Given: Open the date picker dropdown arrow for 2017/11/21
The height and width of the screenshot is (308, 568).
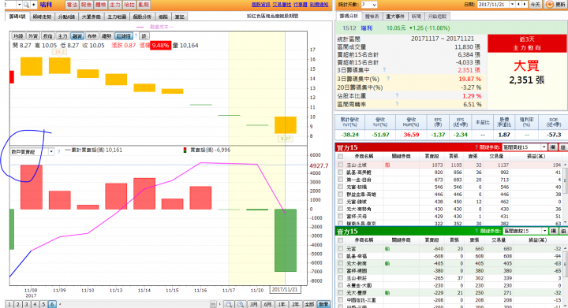Looking at the screenshot, I should [x=512, y=5].
